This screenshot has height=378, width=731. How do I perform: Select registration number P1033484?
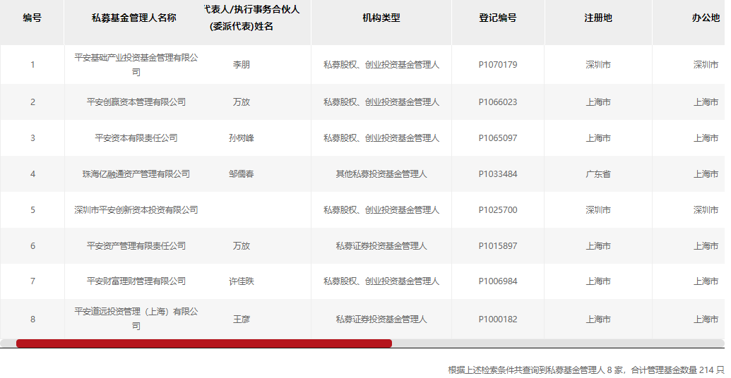click(498, 173)
